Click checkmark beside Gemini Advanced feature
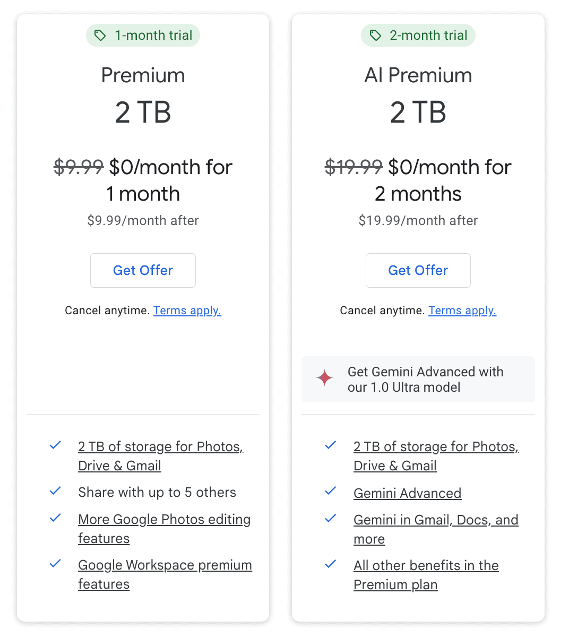Image resolution: width=569 pixels, height=637 pixels. point(330,491)
